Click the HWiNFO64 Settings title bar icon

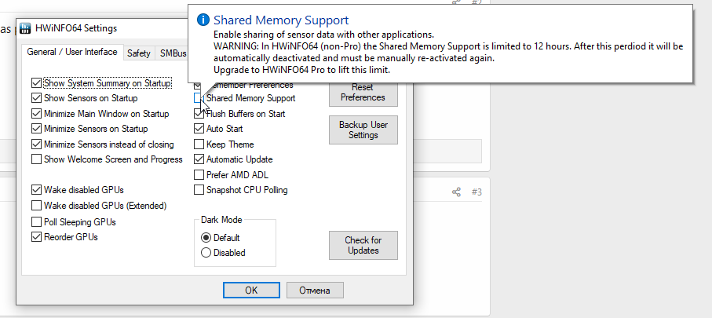27,28
